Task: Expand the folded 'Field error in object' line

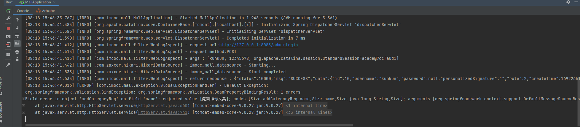Action: click(x=23, y=99)
